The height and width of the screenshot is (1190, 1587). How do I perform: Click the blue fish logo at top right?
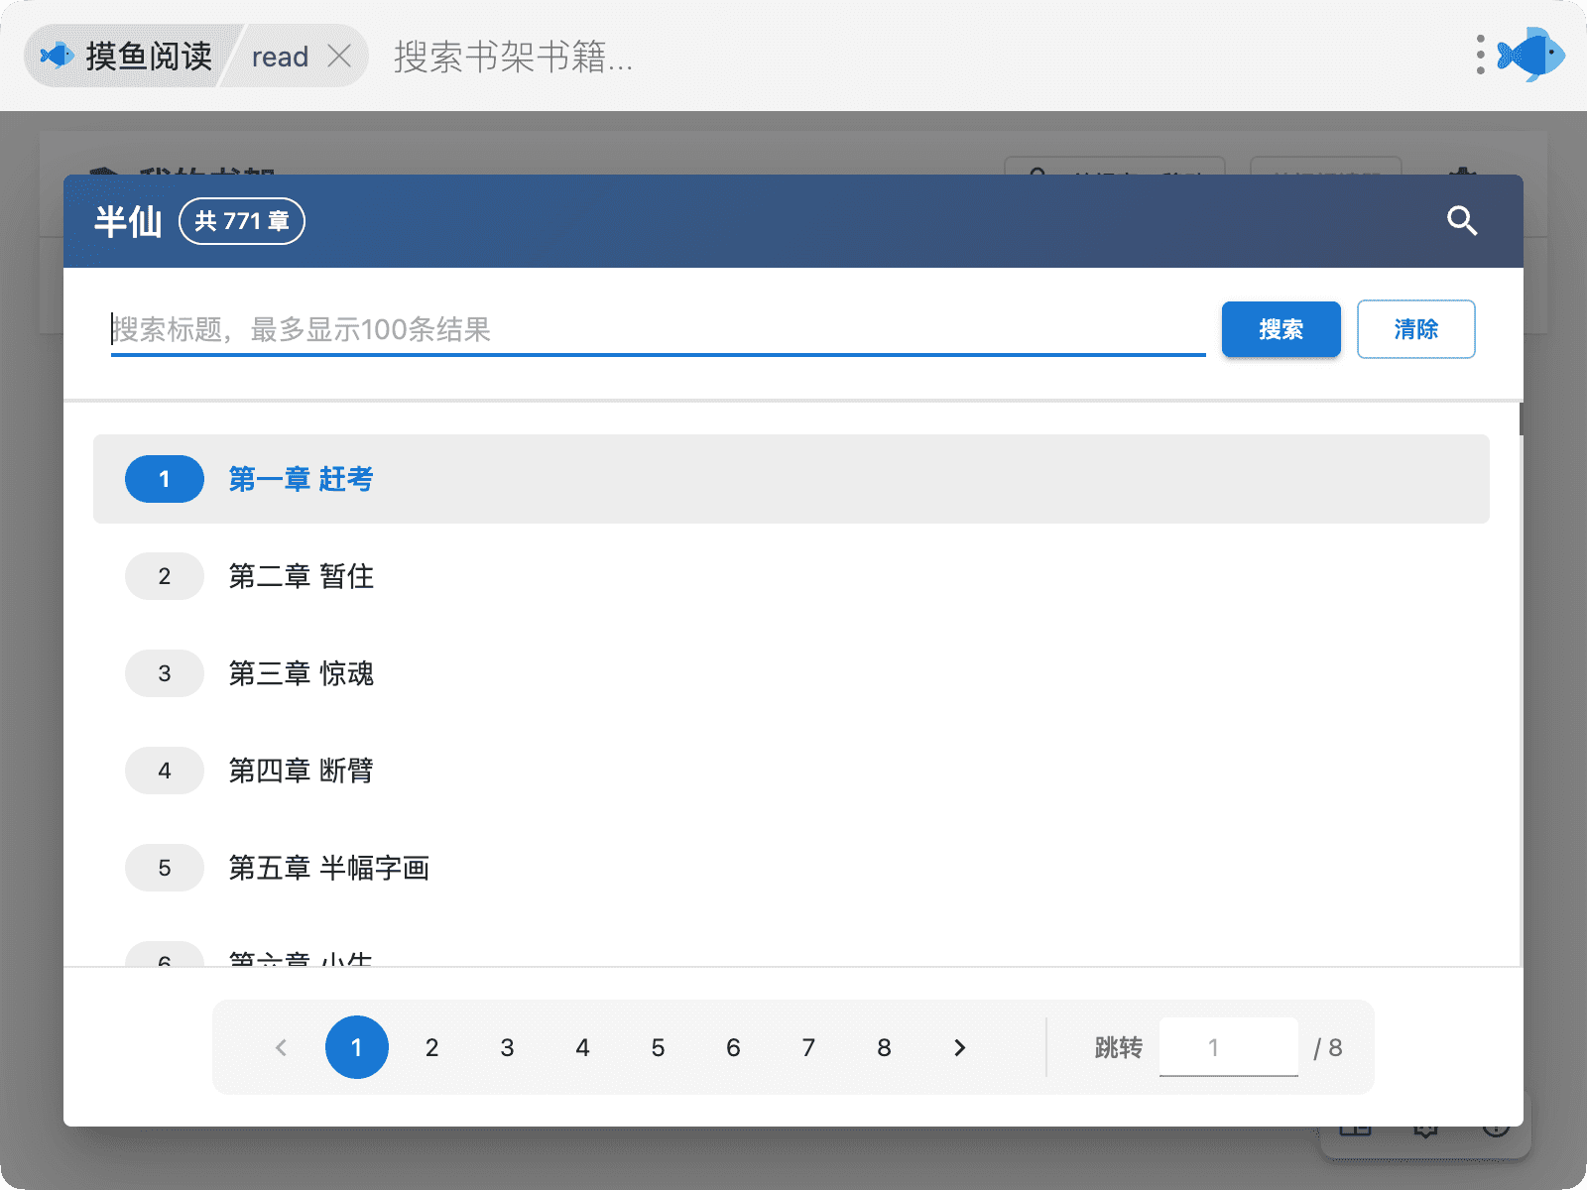pos(1531,55)
